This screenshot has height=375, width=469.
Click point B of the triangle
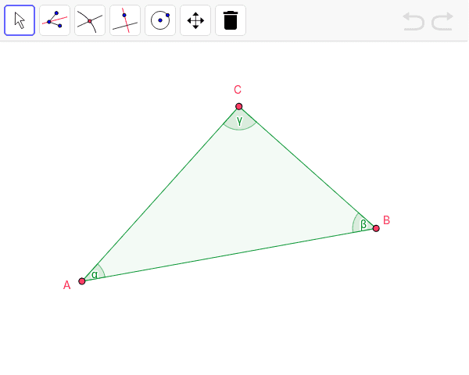pos(376,228)
